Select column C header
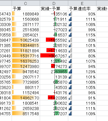 (x=26, y=3)
